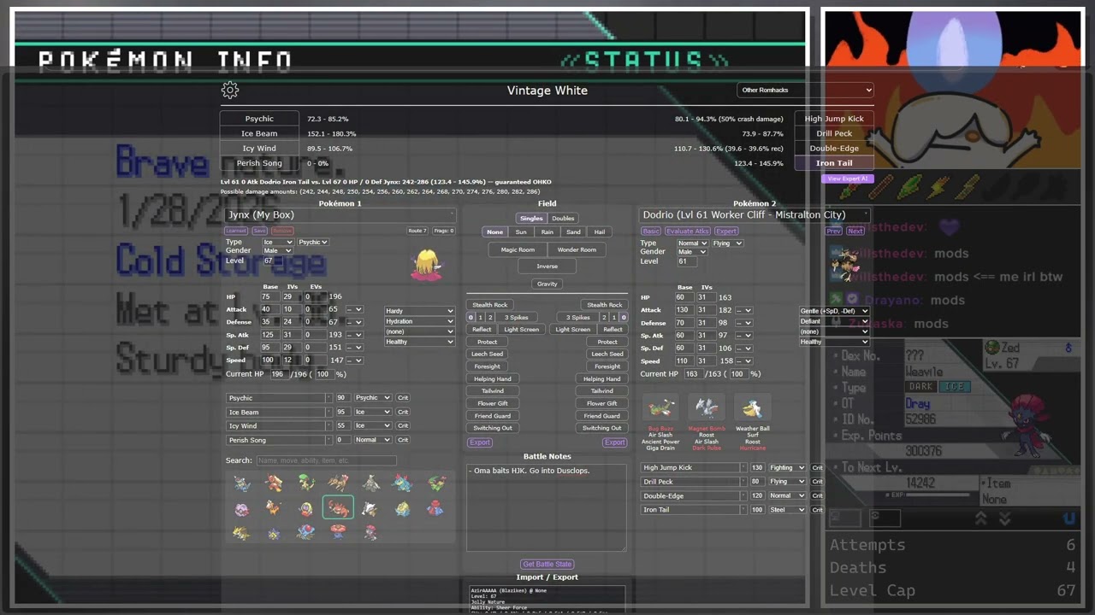Open Dodrio's Gentle nature dropdown
Image resolution: width=1095 pixels, height=615 pixels.
tap(834, 311)
